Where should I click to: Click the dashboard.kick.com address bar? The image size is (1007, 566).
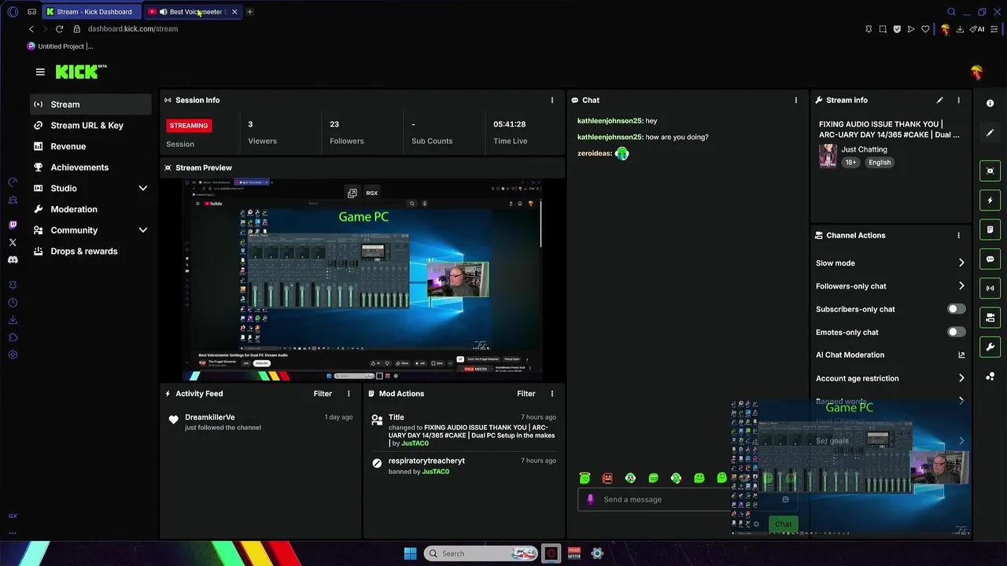[133, 29]
